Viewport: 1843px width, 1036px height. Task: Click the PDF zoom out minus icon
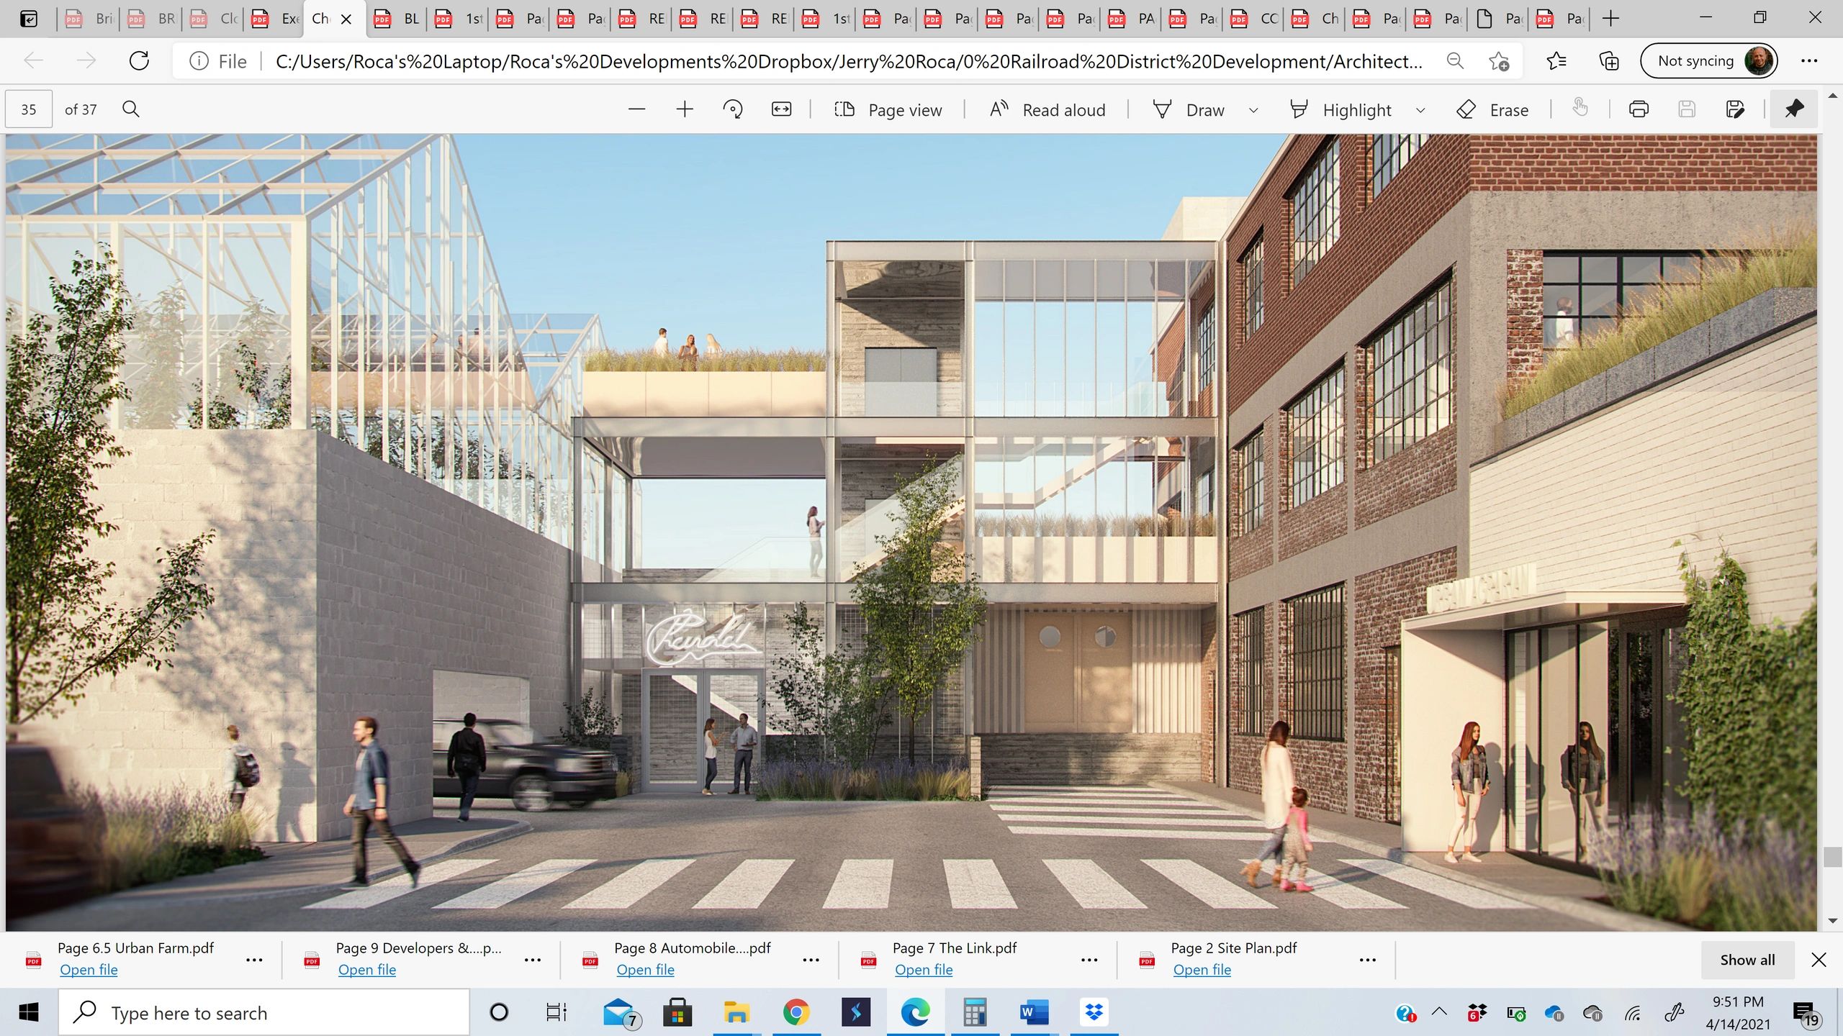pos(636,109)
